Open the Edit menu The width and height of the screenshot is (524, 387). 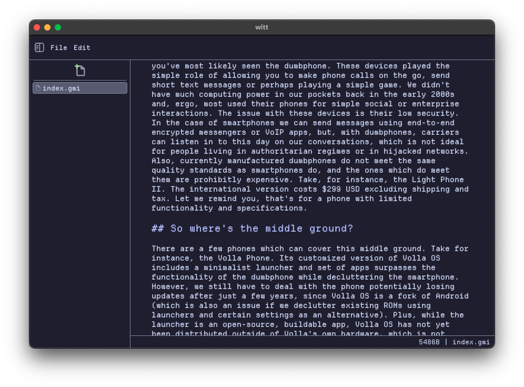(82, 48)
